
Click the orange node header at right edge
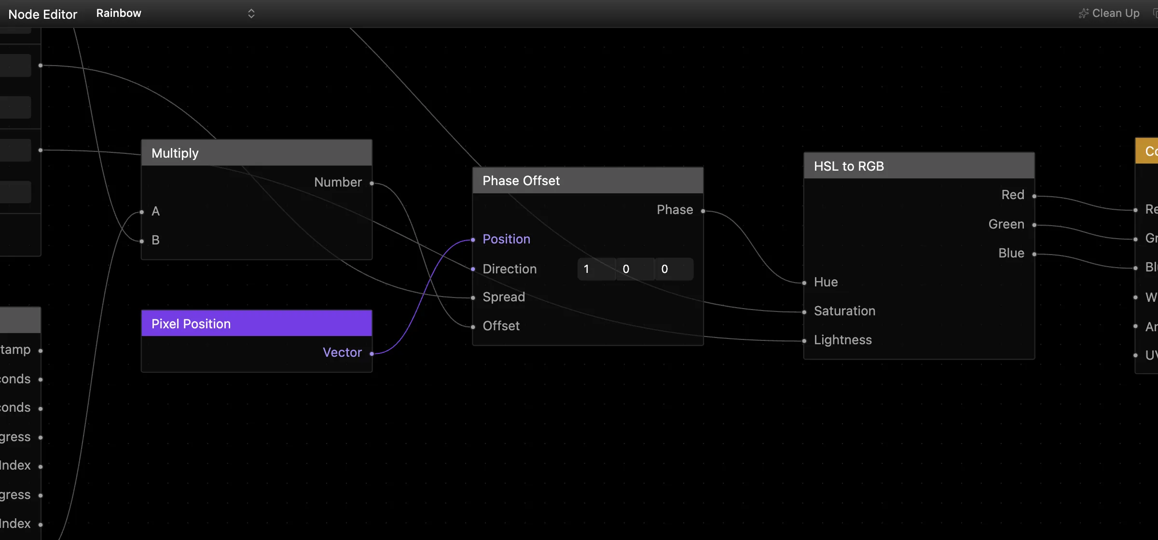[1147, 151]
